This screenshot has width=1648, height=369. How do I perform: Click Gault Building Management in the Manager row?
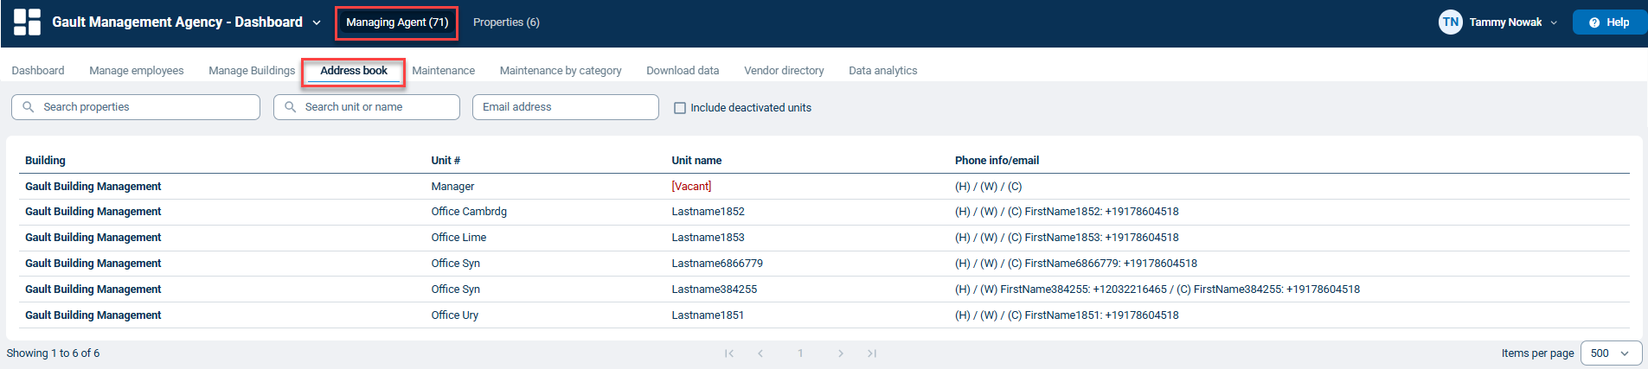93,187
